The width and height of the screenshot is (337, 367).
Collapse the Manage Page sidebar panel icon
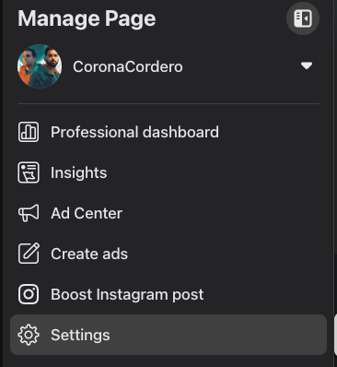click(303, 18)
